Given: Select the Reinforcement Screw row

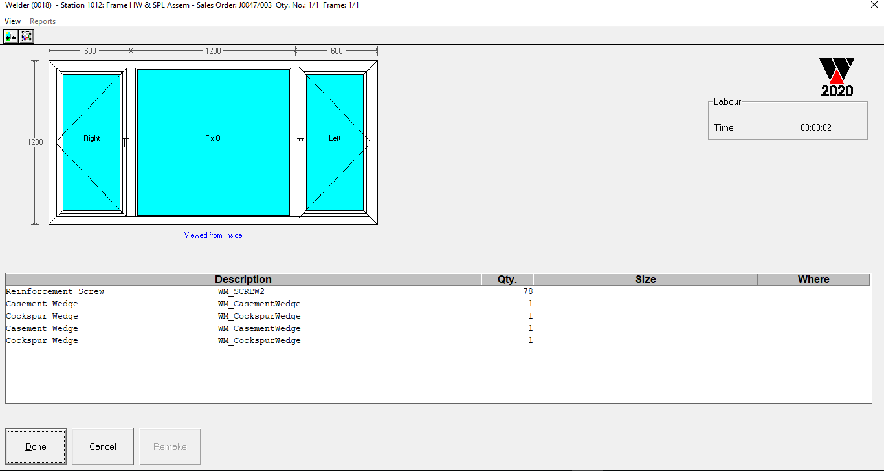Looking at the screenshot, I should pyautogui.click(x=55, y=291).
